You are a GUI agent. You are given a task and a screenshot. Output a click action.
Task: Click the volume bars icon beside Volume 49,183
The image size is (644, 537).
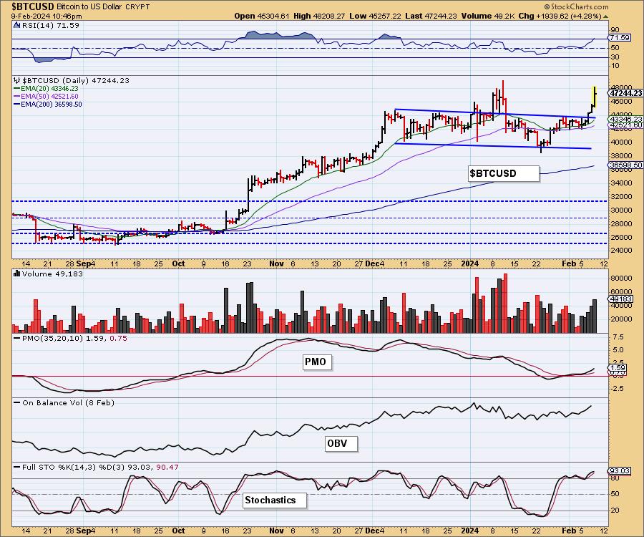(17, 274)
